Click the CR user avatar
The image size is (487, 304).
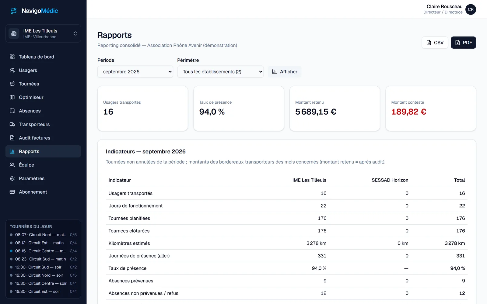pyautogui.click(x=471, y=9)
